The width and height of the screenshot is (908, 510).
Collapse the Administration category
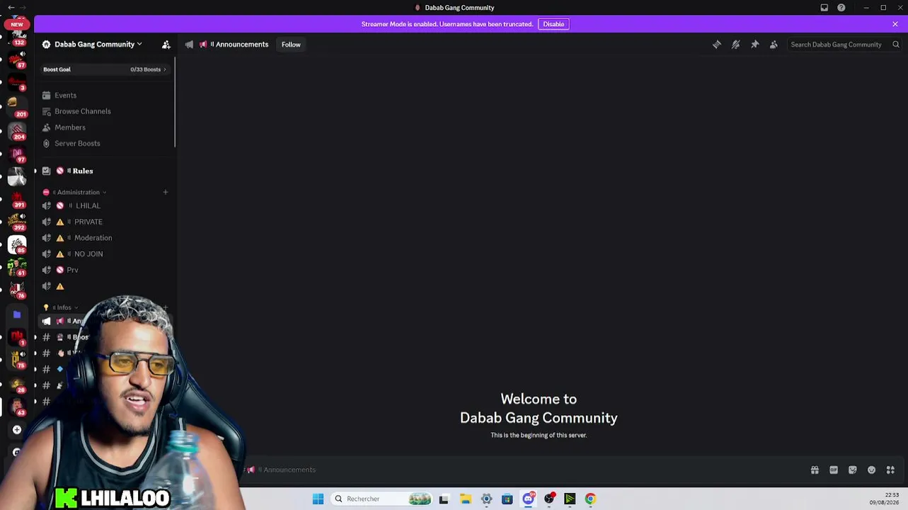pos(78,192)
